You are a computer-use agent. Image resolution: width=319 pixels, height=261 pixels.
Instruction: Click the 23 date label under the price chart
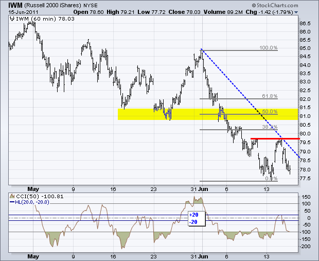tap(154, 189)
